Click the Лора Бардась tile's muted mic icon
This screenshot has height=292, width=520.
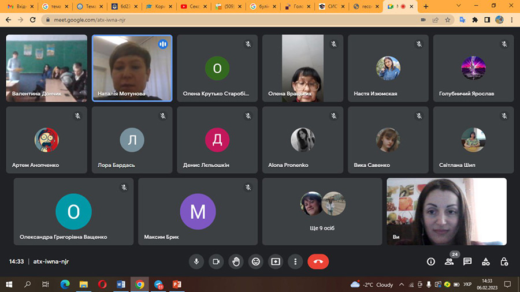click(x=163, y=116)
